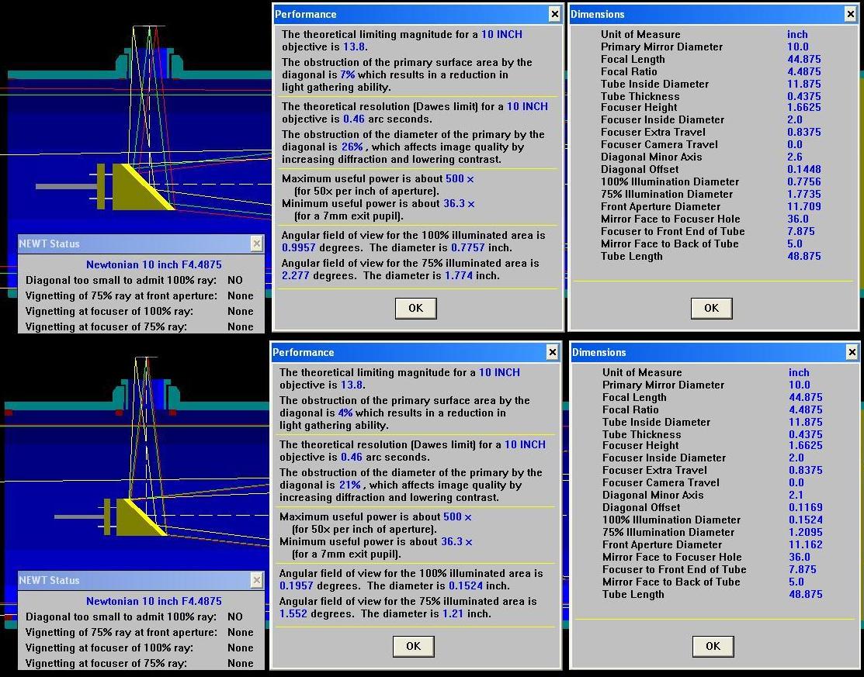Viewport: 864px width, 677px height.
Task: Click the 0.1957 degrees field of view value
Action: pos(297,585)
